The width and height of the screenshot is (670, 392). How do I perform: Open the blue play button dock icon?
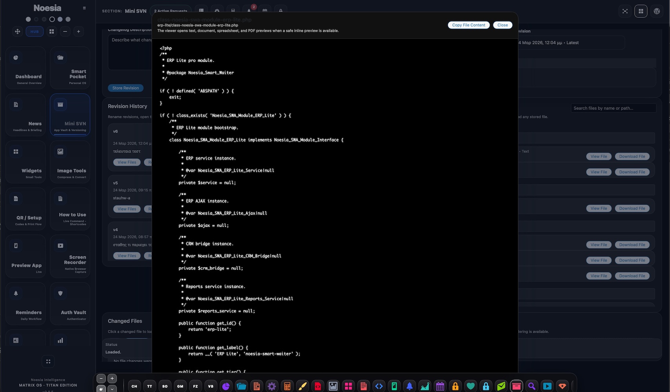[547, 386]
